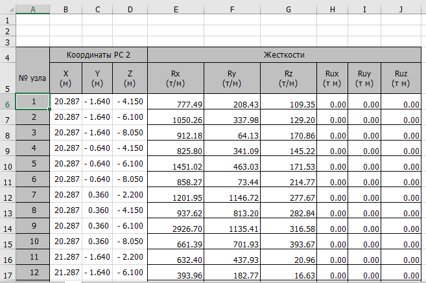The image size is (426, 283).
Task: Click the Rz value 16.63
Action: click(x=289, y=273)
